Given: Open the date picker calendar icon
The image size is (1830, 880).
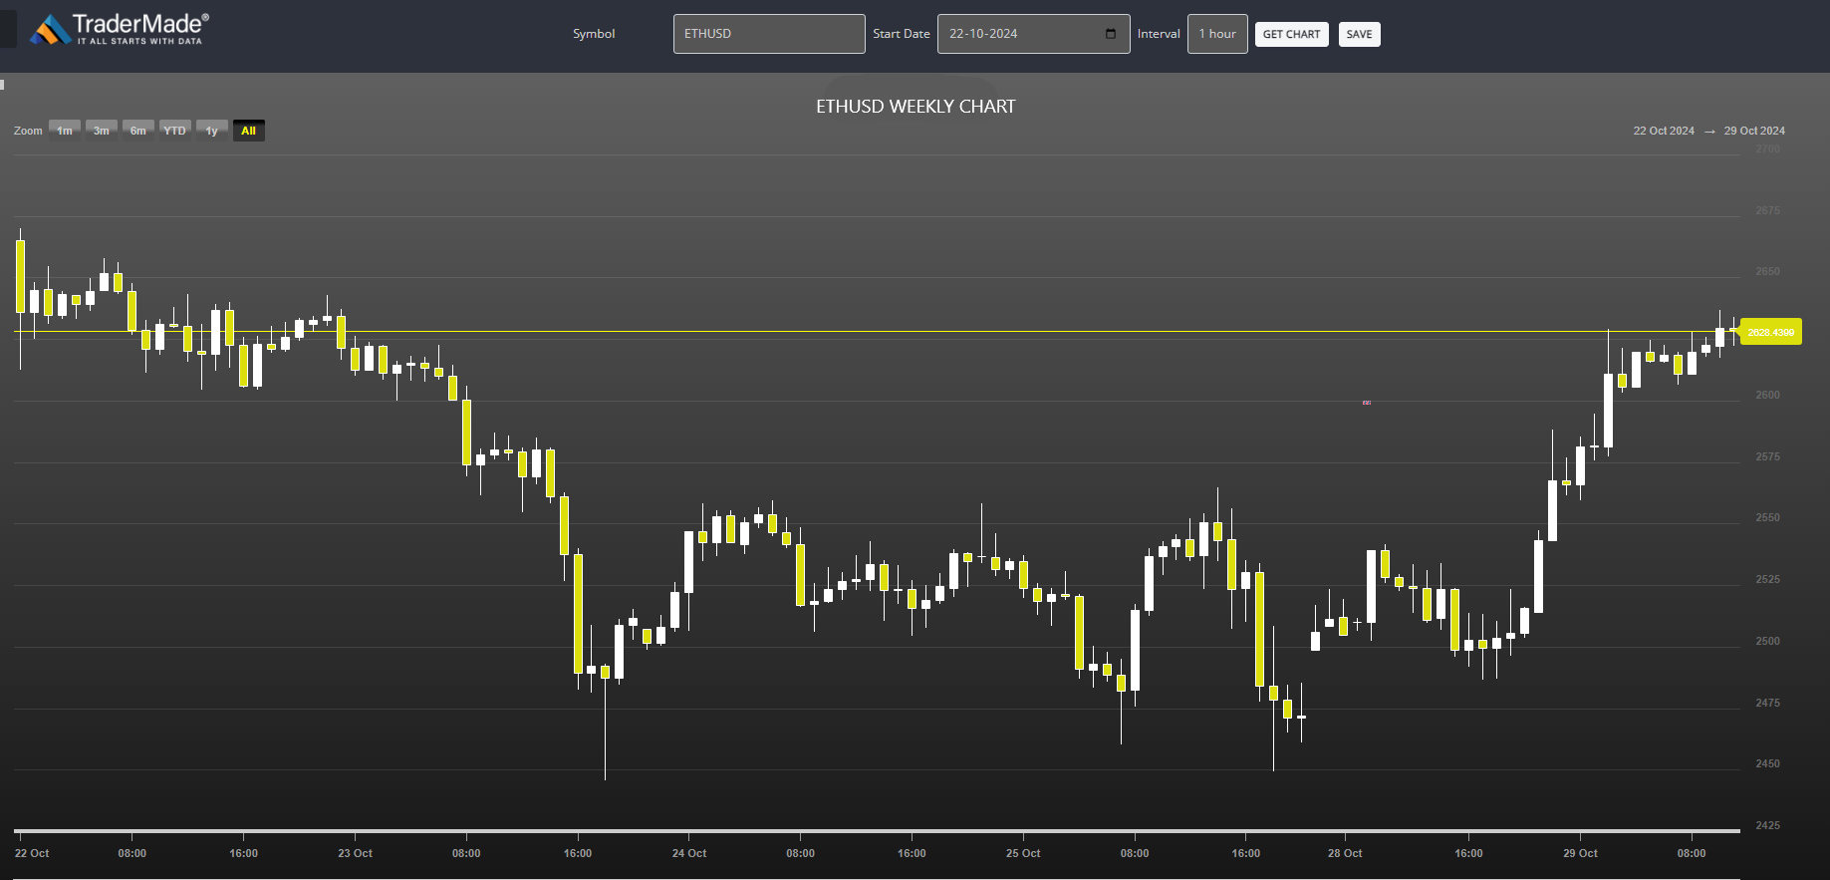Looking at the screenshot, I should pos(1111,34).
